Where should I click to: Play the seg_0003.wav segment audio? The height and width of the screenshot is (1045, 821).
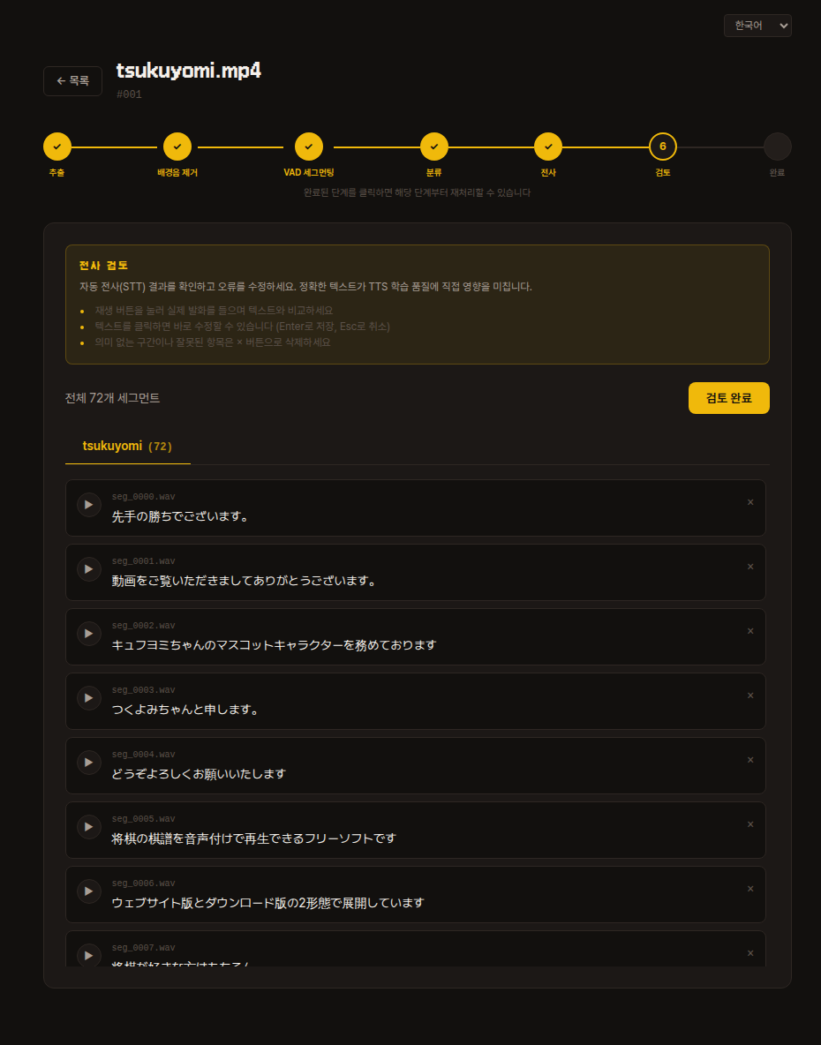point(88,697)
